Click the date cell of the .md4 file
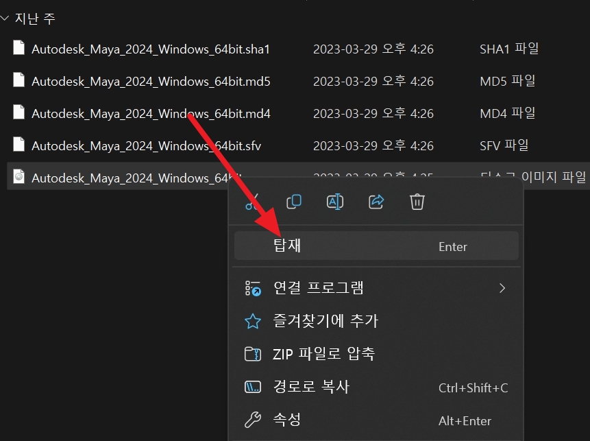Image resolution: width=590 pixels, height=441 pixels. click(x=373, y=113)
